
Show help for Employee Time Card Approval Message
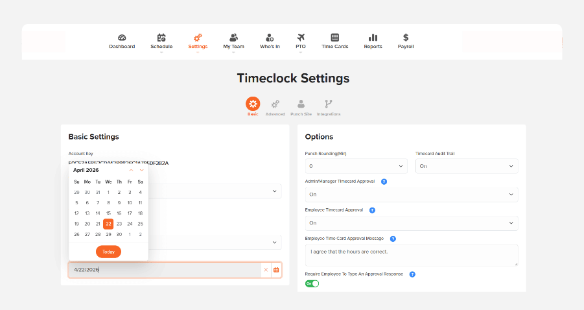click(x=393, y=239)
